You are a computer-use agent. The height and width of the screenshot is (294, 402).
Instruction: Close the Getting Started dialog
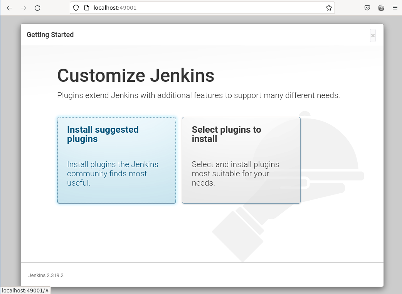(373, 35)
